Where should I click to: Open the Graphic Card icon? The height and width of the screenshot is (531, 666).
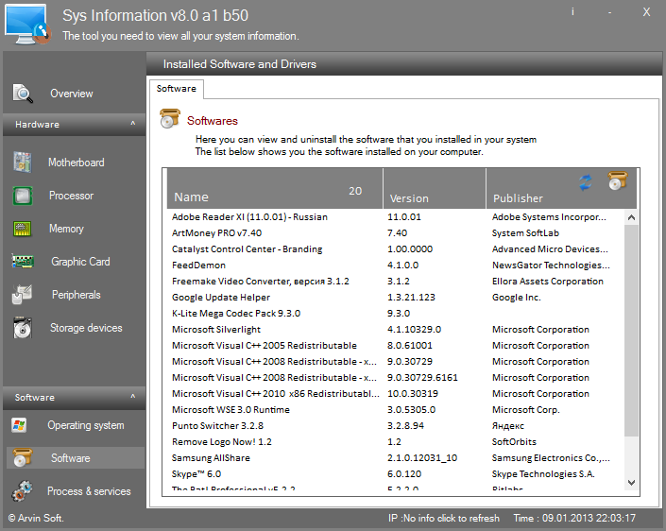(23, 262)
